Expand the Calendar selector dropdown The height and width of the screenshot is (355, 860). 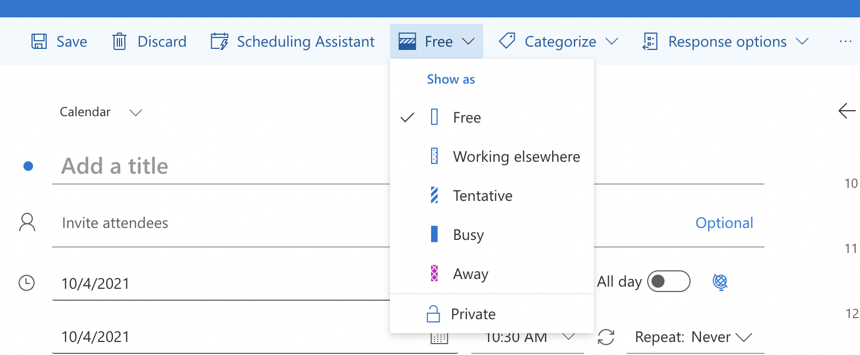[x=135, y=112]
